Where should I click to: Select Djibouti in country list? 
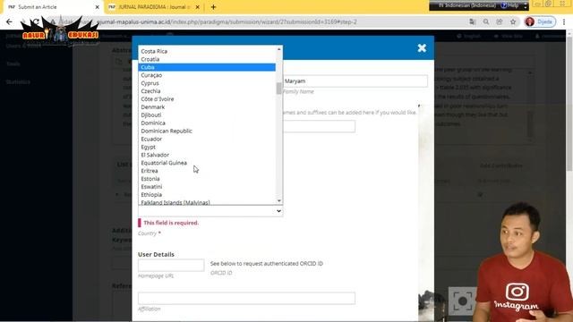tap(207, 115)
